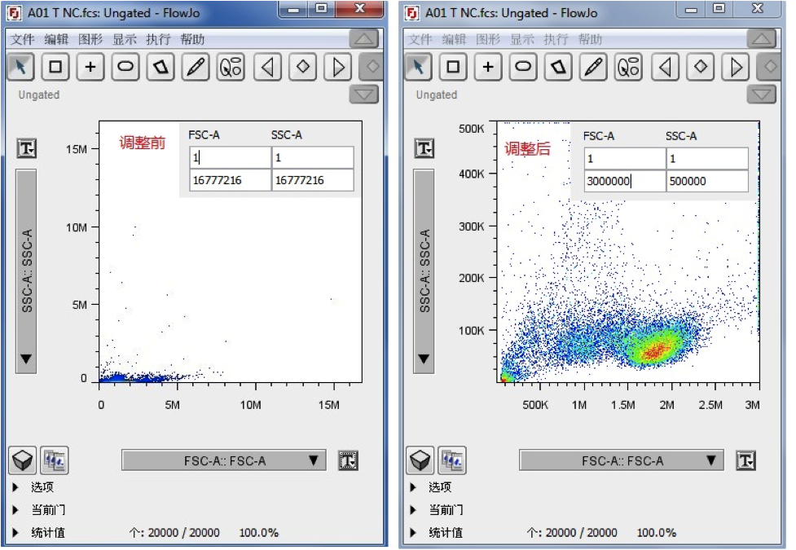Expand the 统计值 section in right window
Image resolution: width=796 pixels, height=550 pixels.
[414, 533]
